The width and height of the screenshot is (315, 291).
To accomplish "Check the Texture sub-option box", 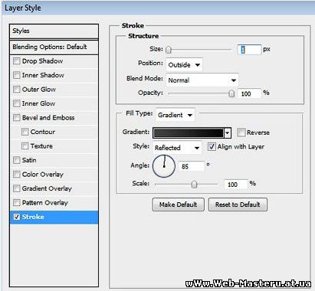I will 25,146.
